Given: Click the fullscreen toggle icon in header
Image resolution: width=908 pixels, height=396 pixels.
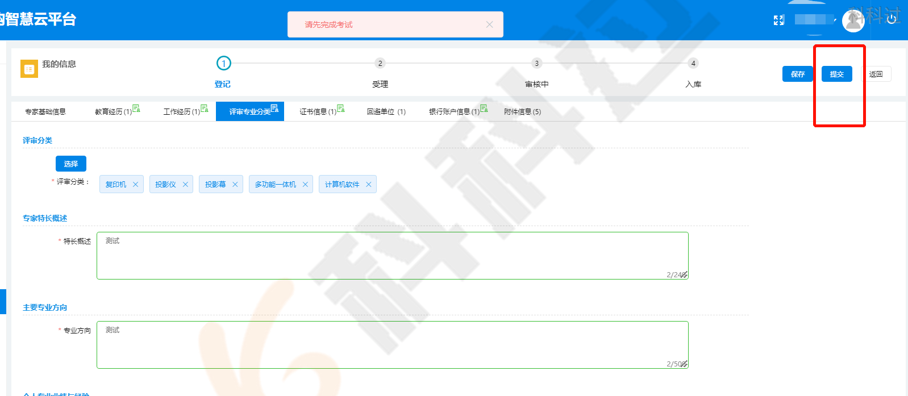Looking at the screenshot, I should pyautogui.click(x=778, y=20).
